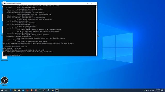Click the cmd.exe title bar icon
This screenshot has height=92, width=165.
4,4
